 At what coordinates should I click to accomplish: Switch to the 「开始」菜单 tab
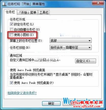coord(27,12)
